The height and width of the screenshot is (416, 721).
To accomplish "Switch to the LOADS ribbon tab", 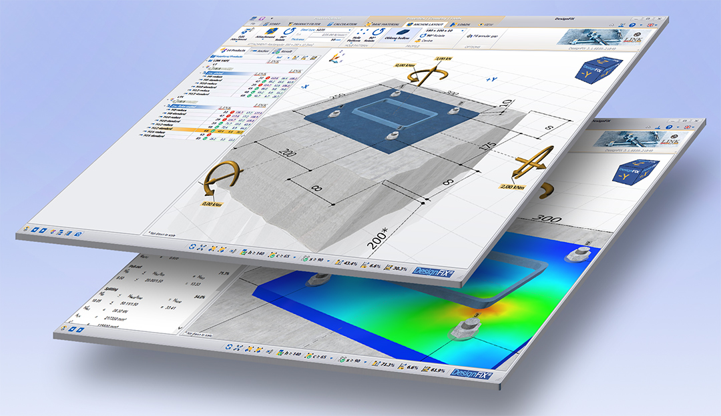I will 461,25.
